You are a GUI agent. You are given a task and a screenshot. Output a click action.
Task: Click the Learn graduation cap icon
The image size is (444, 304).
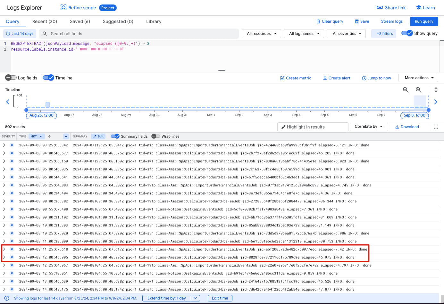419,8
